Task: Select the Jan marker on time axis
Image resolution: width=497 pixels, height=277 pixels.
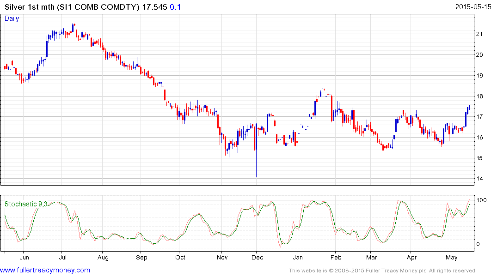Action: tap(298, 257)
